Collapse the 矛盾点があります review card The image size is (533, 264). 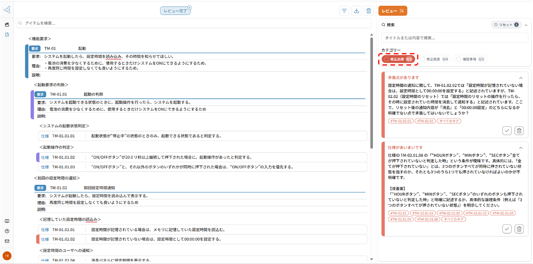coord(520,77)
